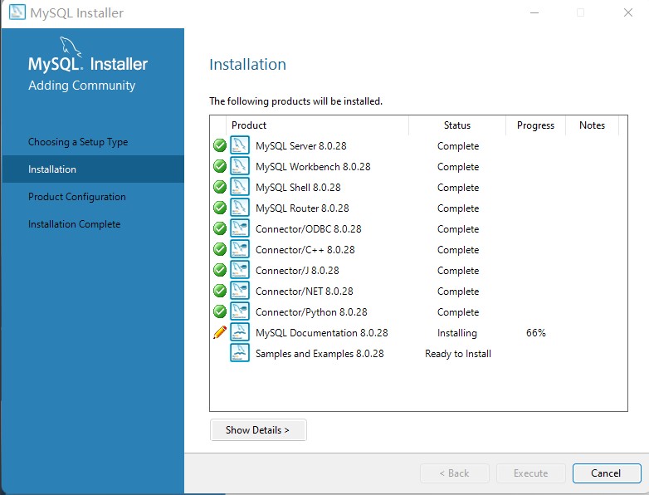The width and height of the screenshot is (649, 495).
Task: Go to Product Configuration step
Action: point(77,196)
